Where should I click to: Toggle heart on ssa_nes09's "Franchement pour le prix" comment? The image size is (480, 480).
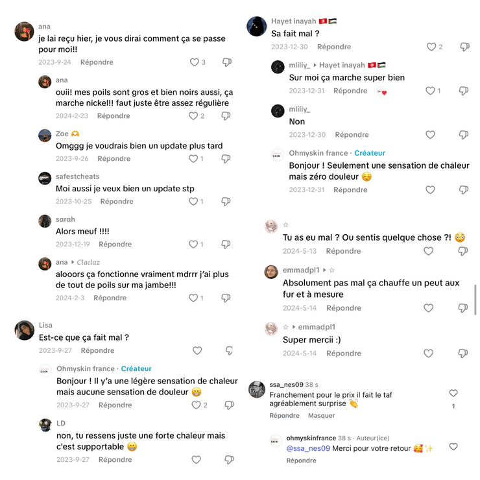coord(453,393)
